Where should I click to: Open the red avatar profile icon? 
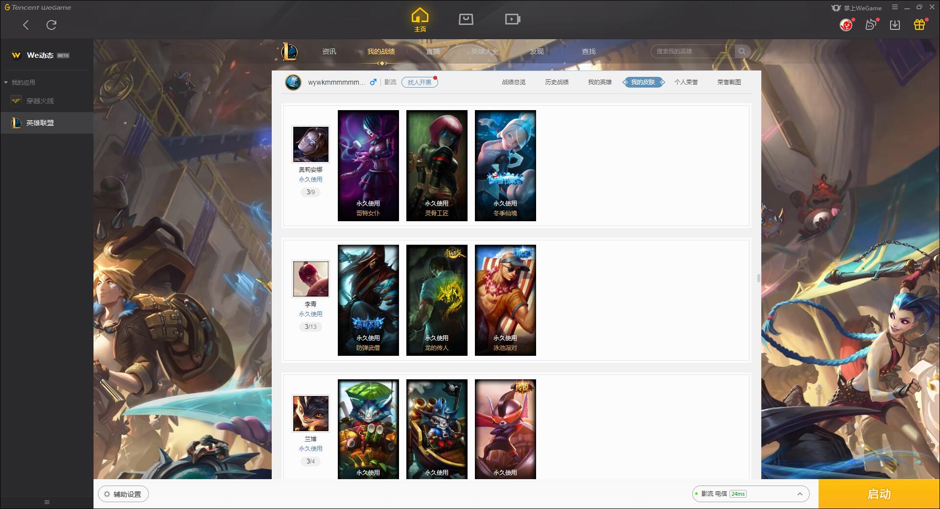coord(846,25)
